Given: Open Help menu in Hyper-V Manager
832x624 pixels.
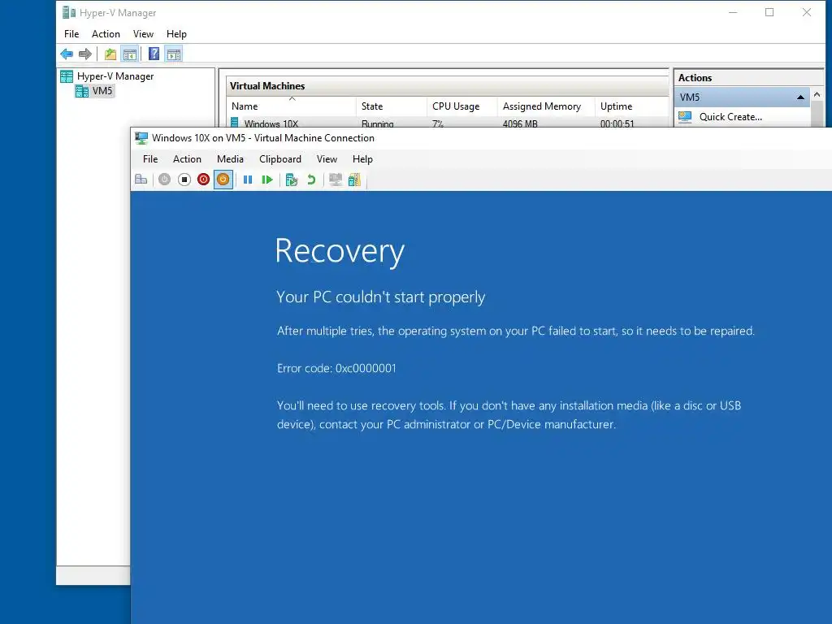Looking at the screenshot, I should pyautogui.click(x=176, y=34).
